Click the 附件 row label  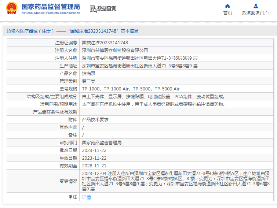73,120
